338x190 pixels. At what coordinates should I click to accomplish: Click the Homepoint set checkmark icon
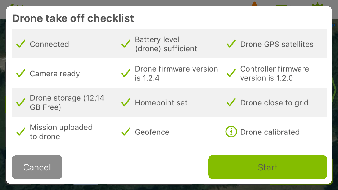(126, 102)
